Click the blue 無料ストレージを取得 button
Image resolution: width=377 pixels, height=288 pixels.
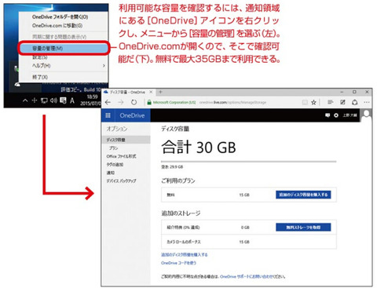tap(303, 227)
